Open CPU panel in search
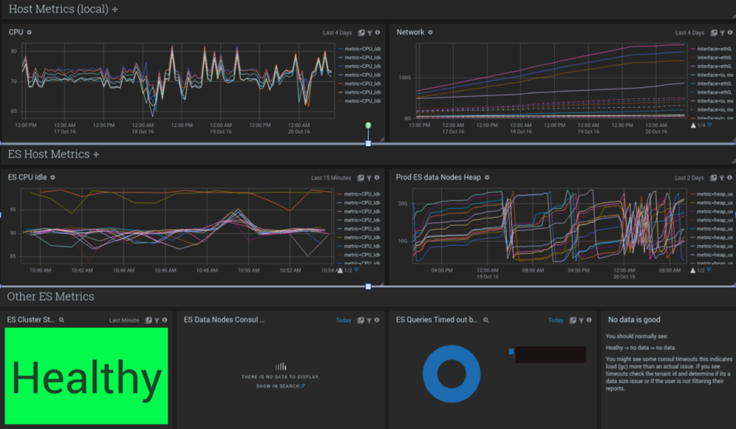The width and height of the screenshot is (736, 429). pos(361,32)
